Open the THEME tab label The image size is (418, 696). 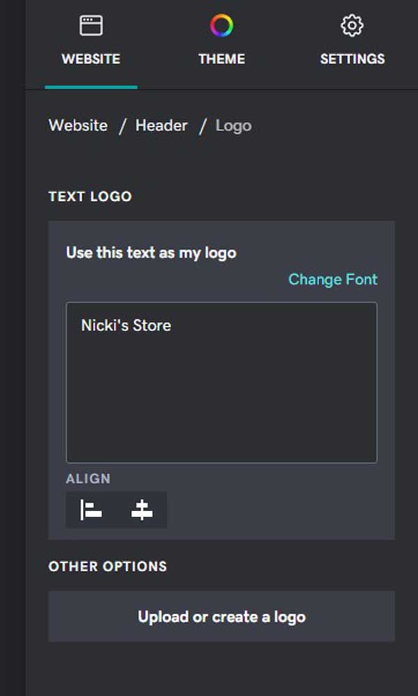coord(222,59)
